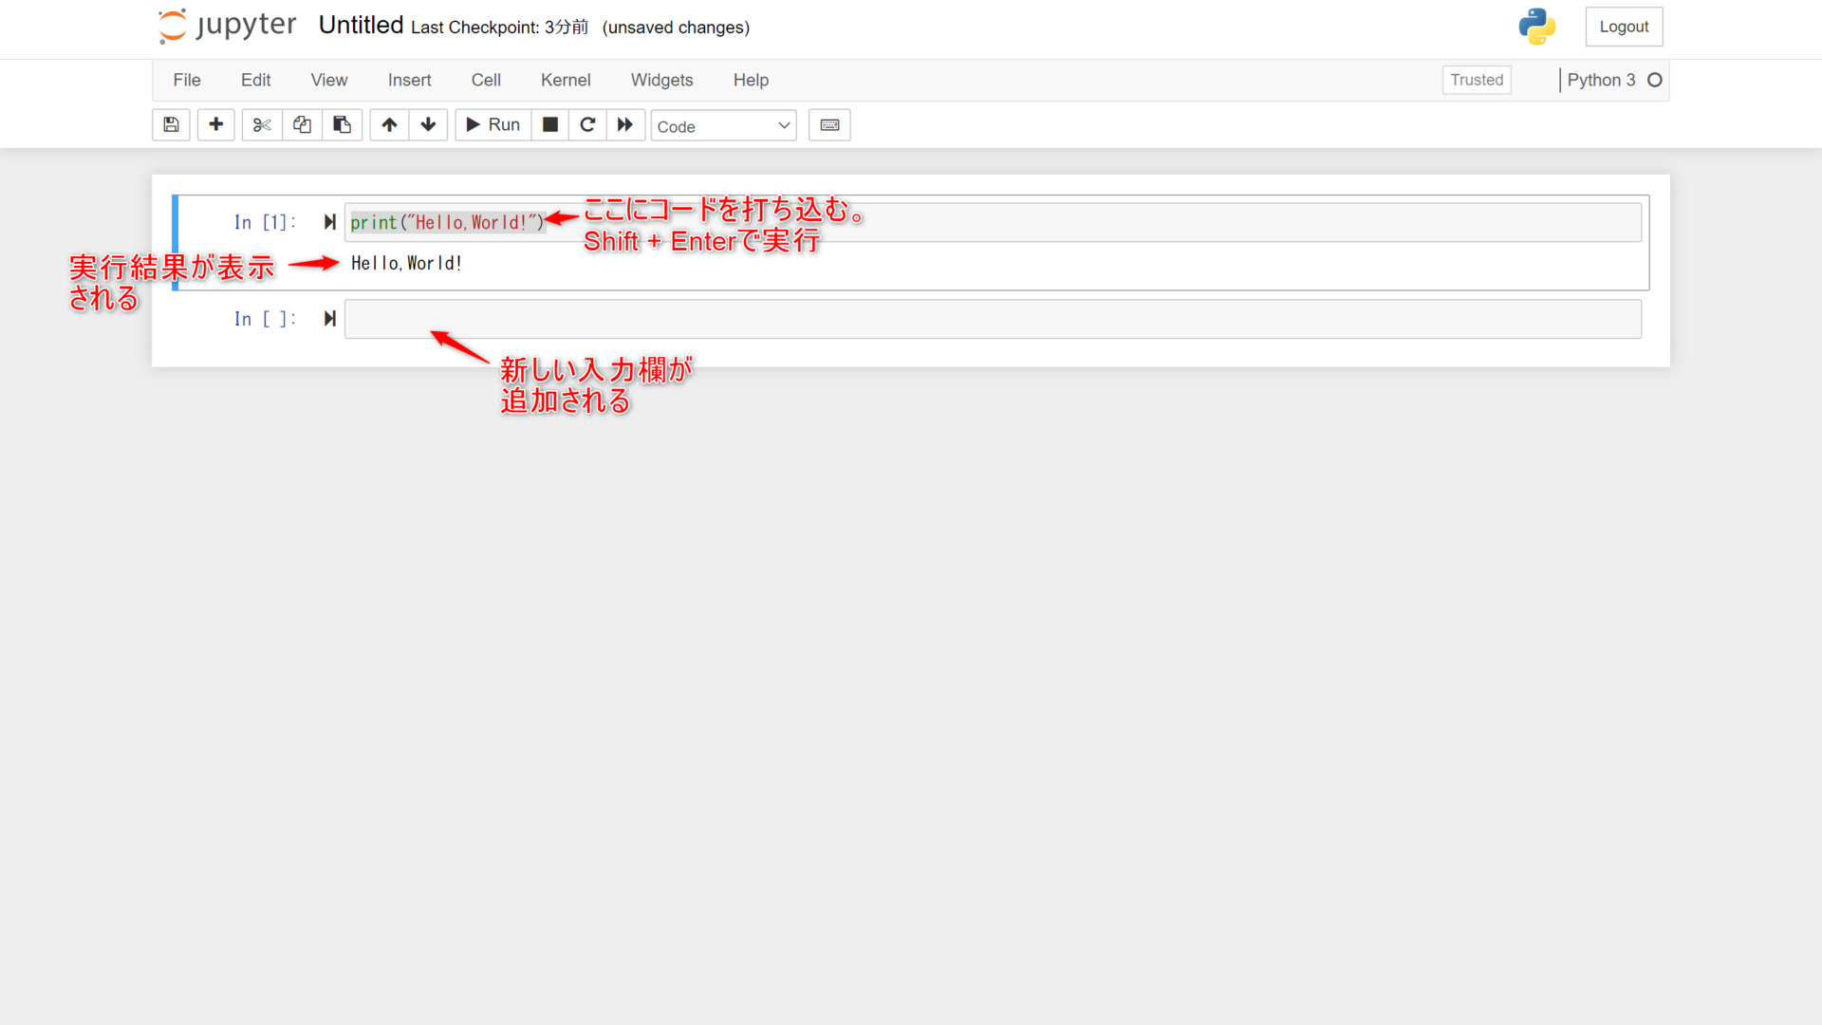Click the Last Checkpoint status text
Screen dimensions: 1822x1025
point(499,28)
